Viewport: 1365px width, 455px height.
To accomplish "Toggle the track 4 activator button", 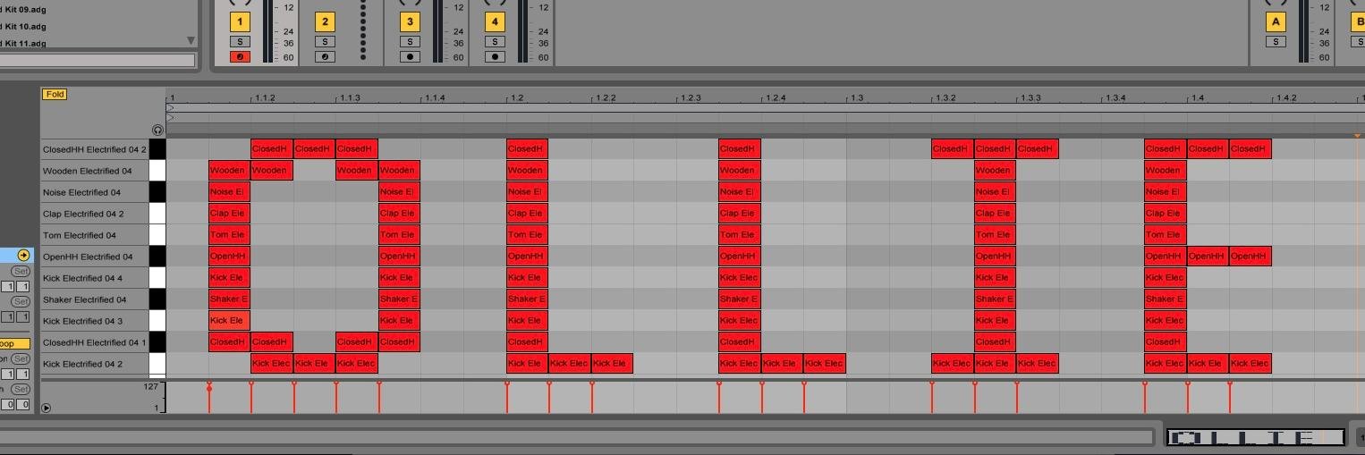I will point(495,21).
